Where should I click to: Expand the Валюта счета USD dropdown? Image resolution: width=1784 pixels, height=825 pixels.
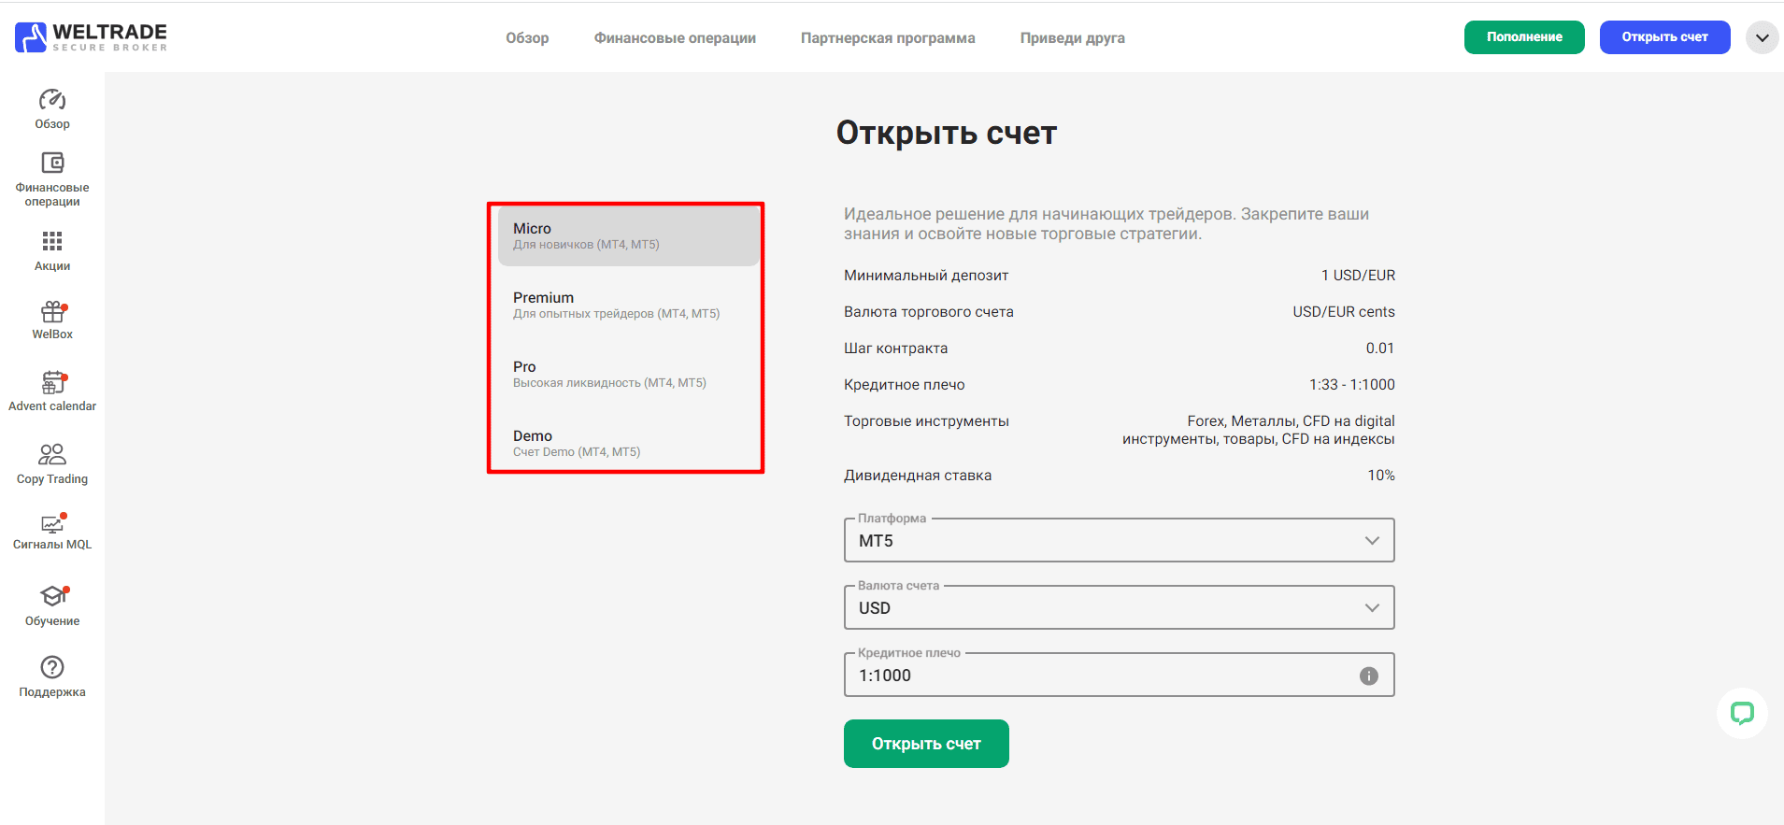[1120, 607]
